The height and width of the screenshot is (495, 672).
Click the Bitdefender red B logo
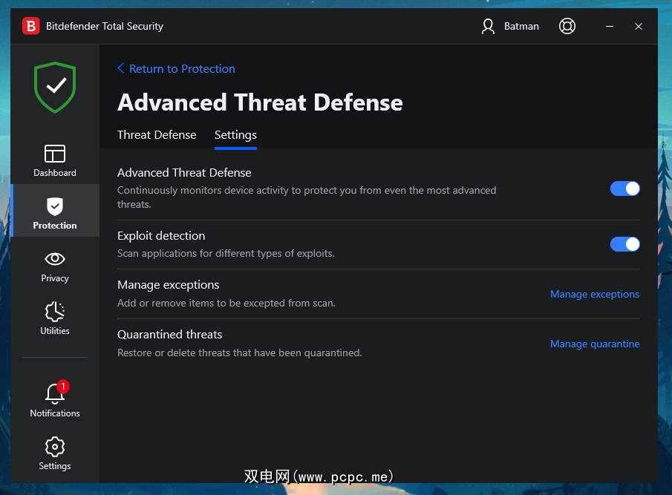pyautogui.click(x=30, y=26)
